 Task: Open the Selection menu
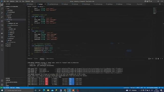tap(12, 1)
